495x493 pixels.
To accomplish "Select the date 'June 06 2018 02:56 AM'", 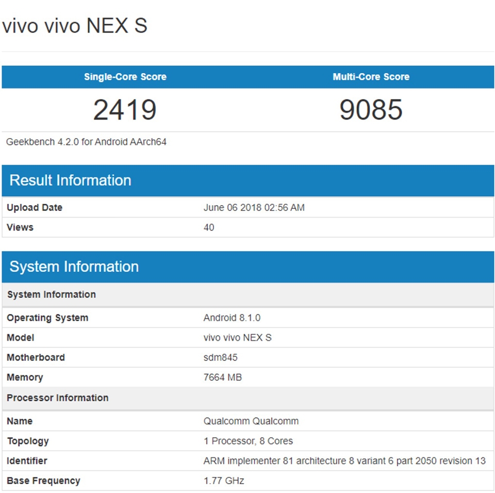I will (x=254, y=207).
